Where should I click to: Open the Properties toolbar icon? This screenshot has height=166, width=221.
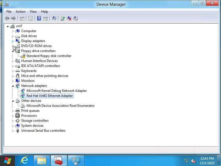[30, 18]
